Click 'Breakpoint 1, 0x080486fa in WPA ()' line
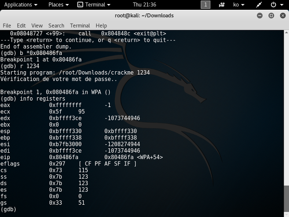Screen dimensions: 289x217 click(55, 92)
